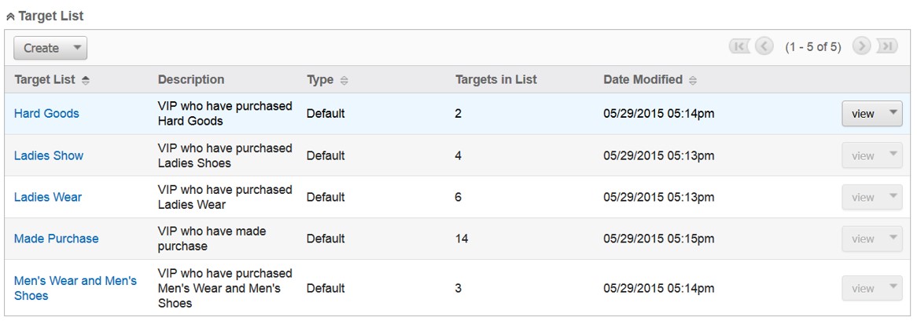The width and height of the screenshot is (917, 321).
Task: Sort by Date Modified arrow icon
Action: click(693, 81)
